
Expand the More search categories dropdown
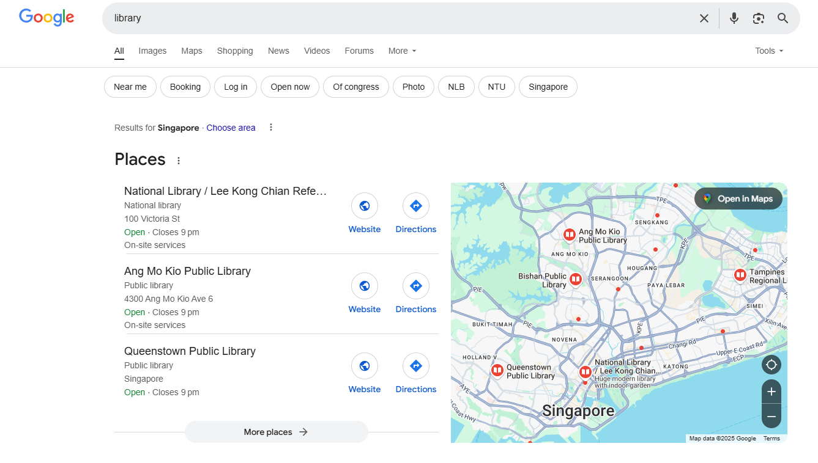402,51
